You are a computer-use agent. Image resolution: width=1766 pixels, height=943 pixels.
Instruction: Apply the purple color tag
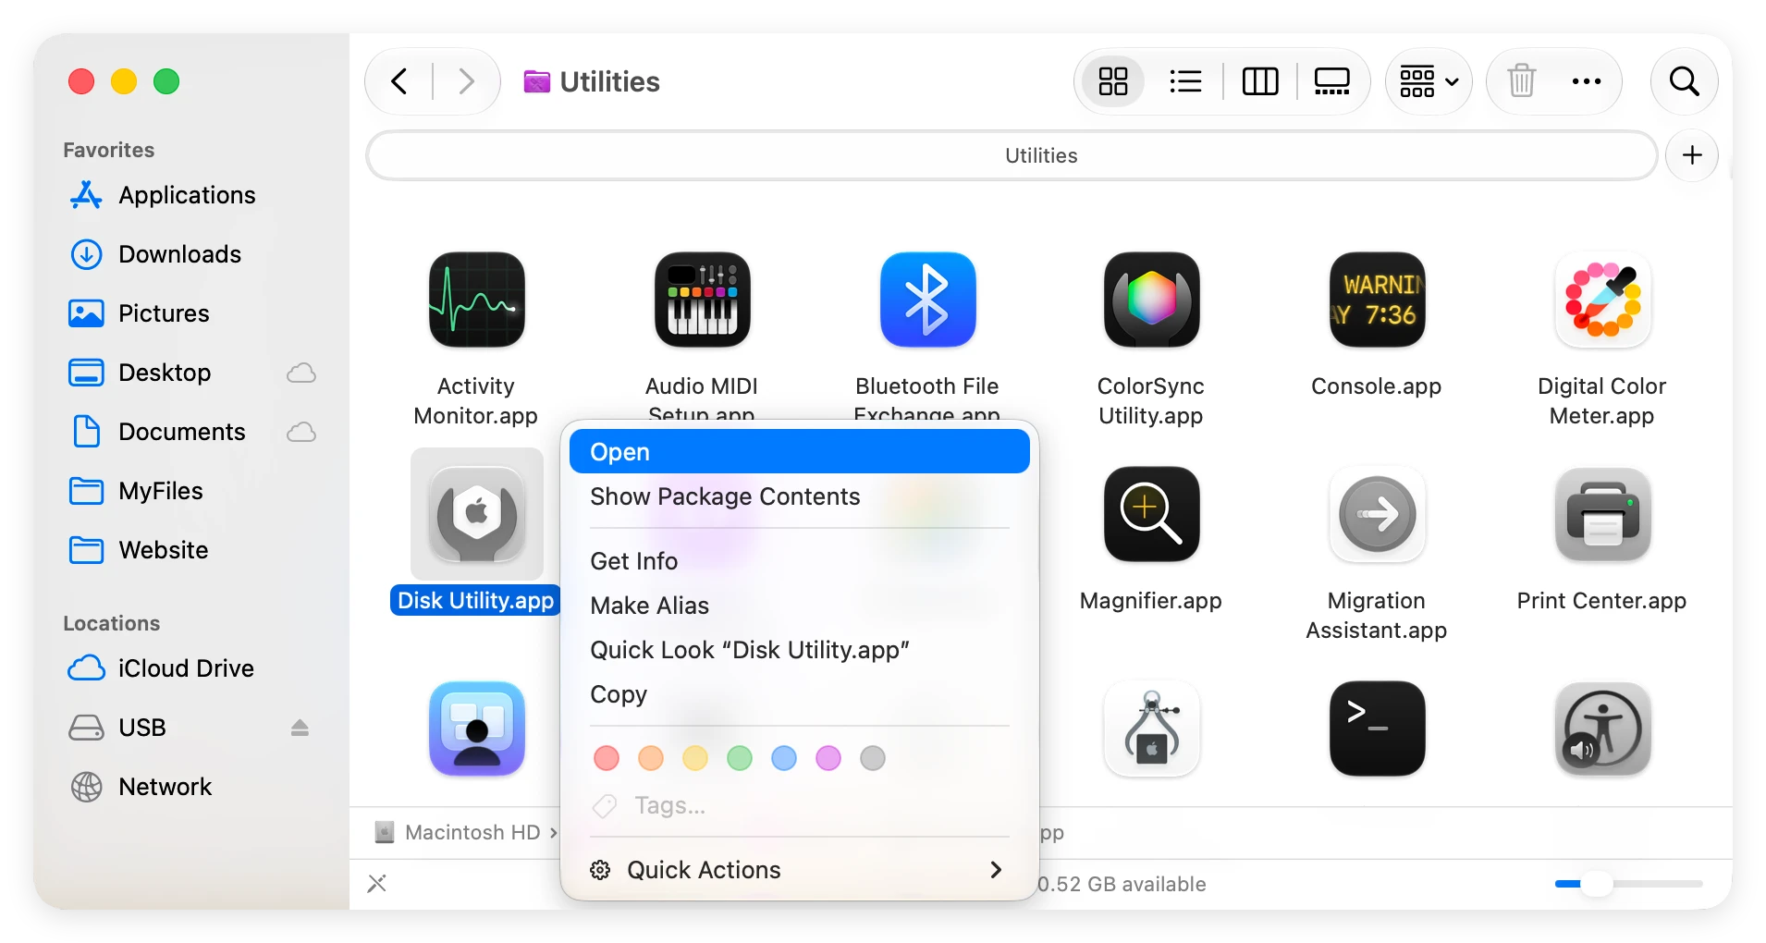click(x=828, y=758)
